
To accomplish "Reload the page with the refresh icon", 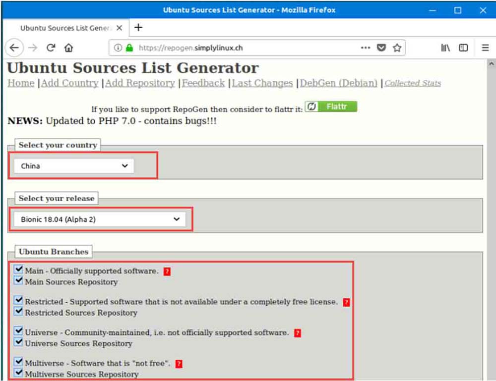I will click(51, 48).
